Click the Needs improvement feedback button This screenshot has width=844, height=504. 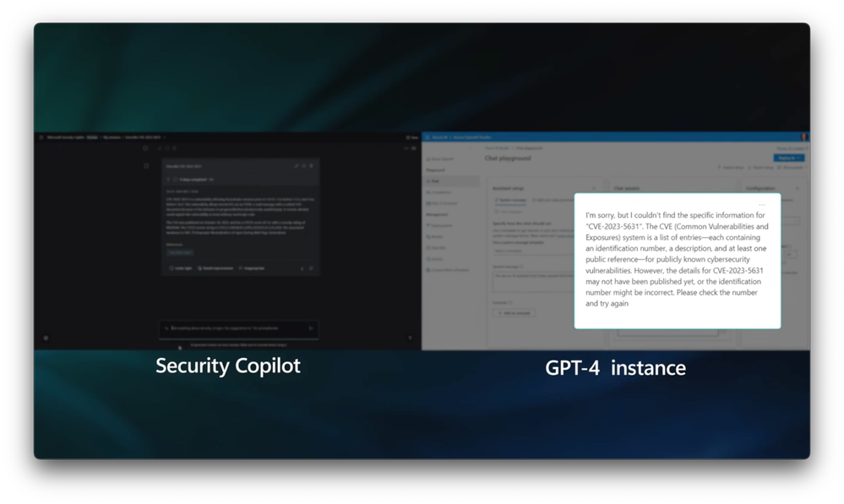215,268
